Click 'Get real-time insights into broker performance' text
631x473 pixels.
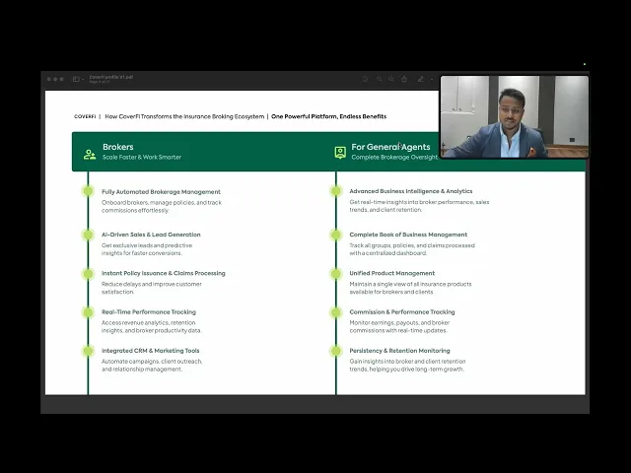point(419,206)
